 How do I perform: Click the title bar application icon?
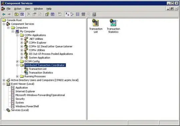tap(3, 3)
